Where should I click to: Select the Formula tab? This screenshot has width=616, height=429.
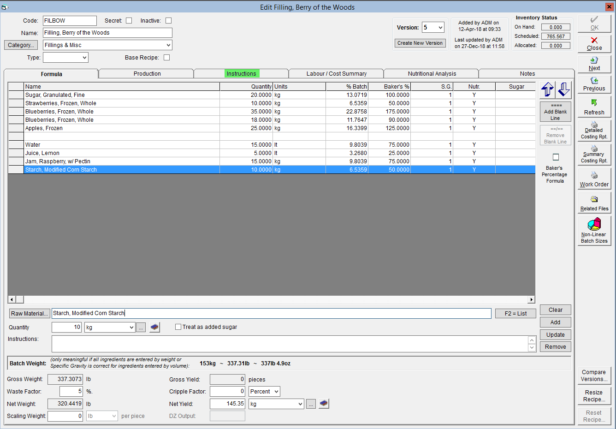pyautogui.click(x=51, y=74)
